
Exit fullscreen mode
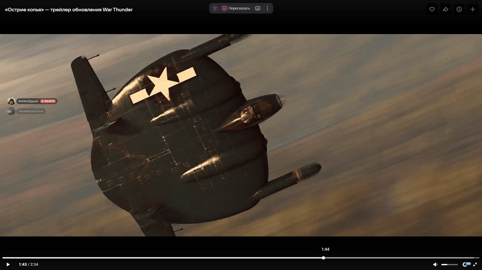coord(475,264)
